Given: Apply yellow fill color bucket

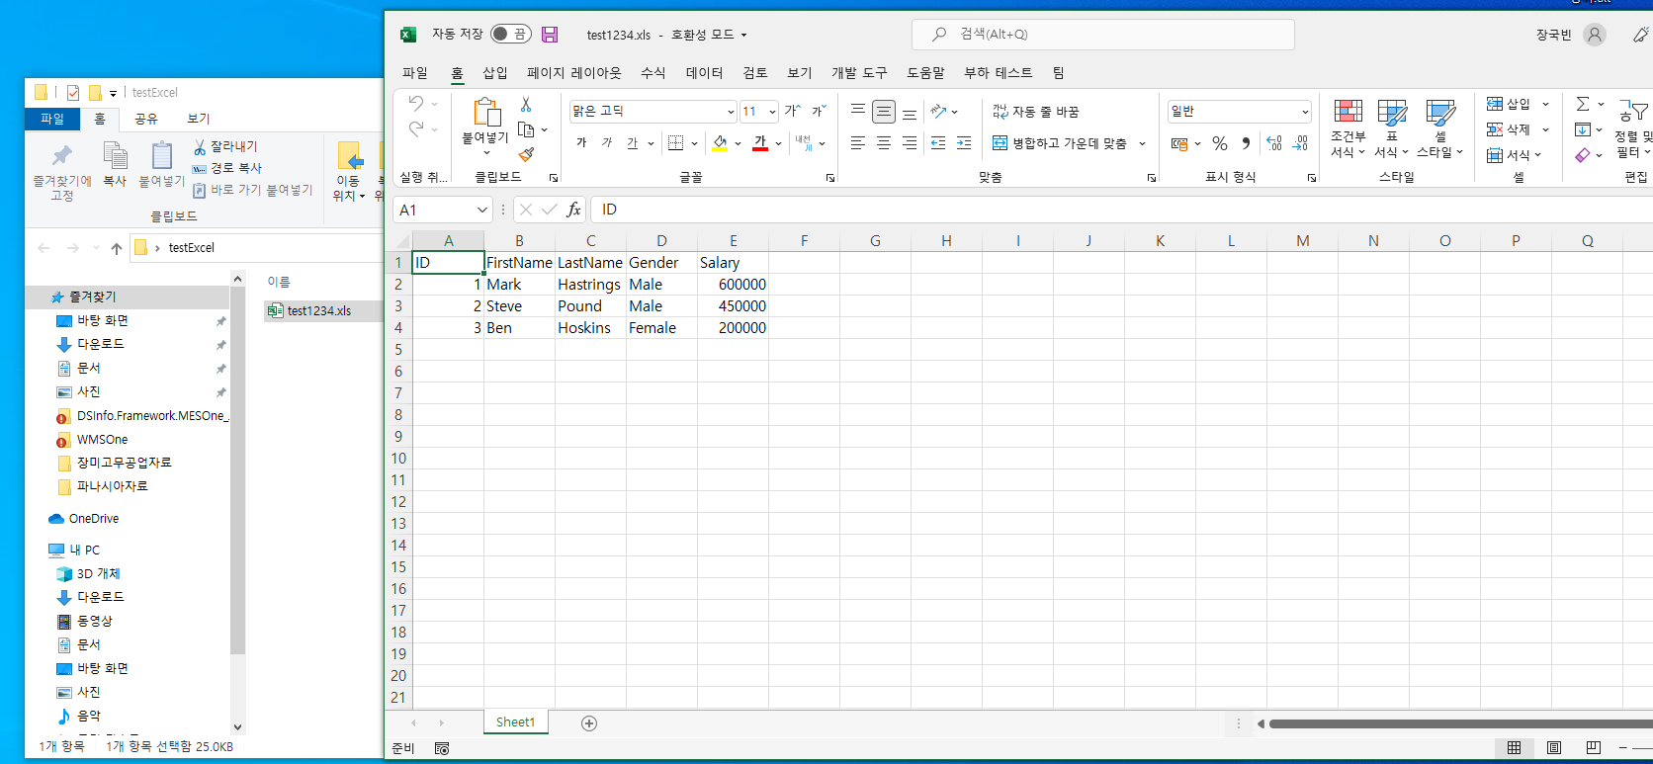Looking at the screenshot, I should click(x=721, y=143).
